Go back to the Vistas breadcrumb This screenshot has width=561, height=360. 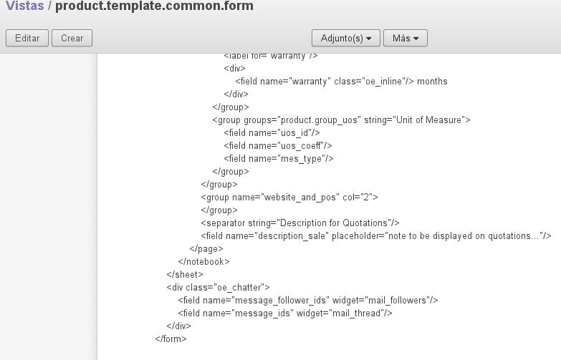pos(24,6)
